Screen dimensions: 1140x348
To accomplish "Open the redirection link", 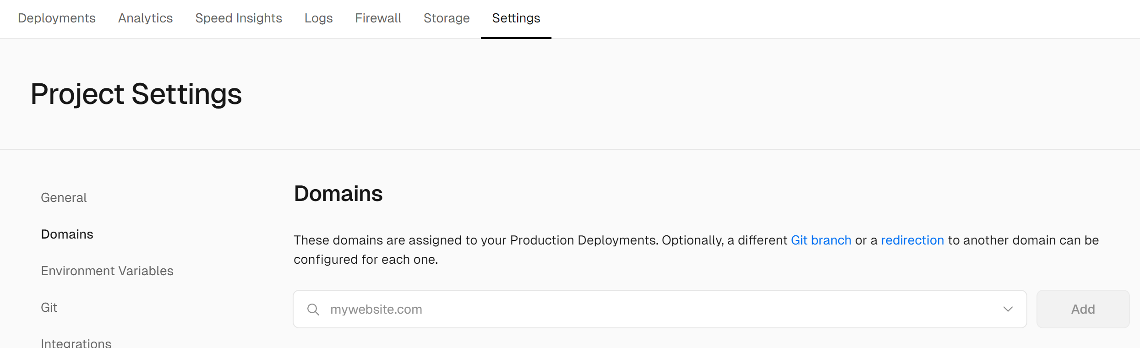I will pyautogui.click(x=912, y=240).
